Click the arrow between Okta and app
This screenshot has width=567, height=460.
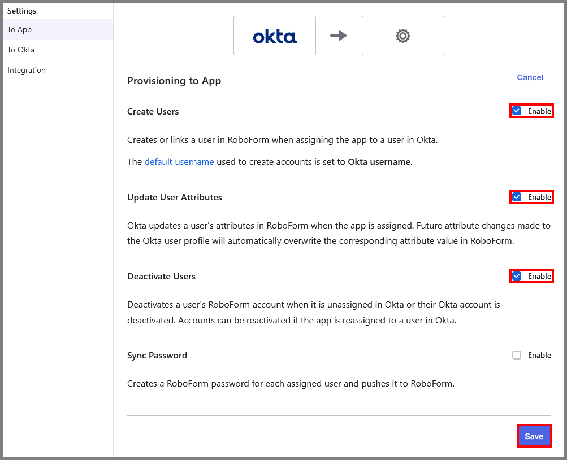339,36
